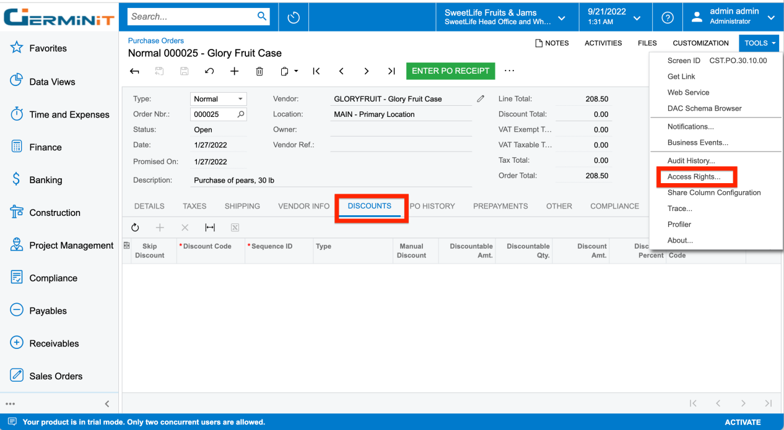Click the Vendor Ref. field
Viewport: 784px width, 430px height.
tap(401, 145)
